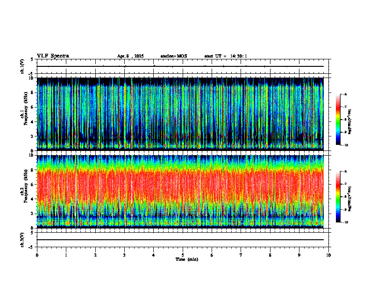Click the 3 minute tick label

(x=124, y=255)
